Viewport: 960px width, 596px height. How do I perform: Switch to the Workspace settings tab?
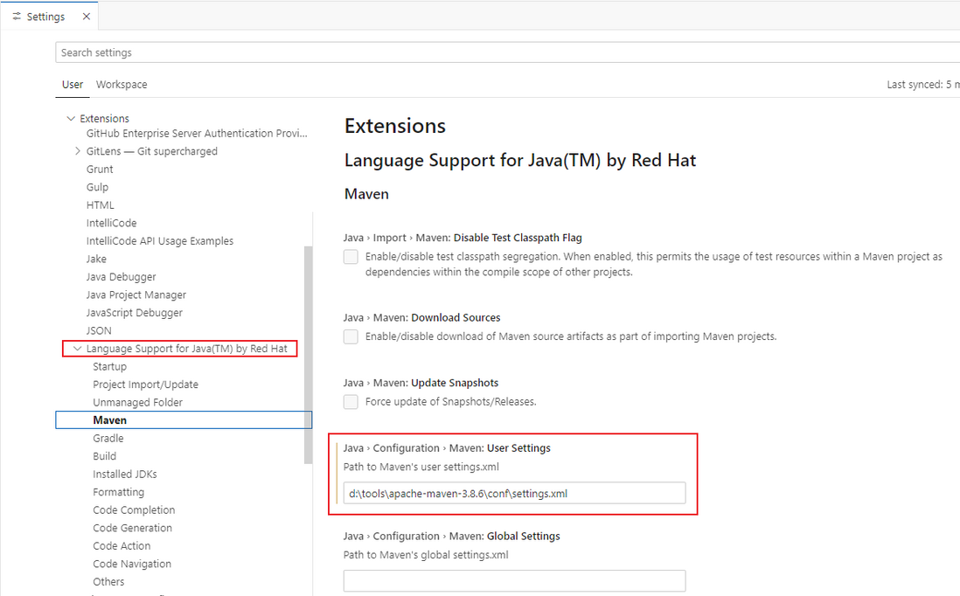[x=122, y=85]
